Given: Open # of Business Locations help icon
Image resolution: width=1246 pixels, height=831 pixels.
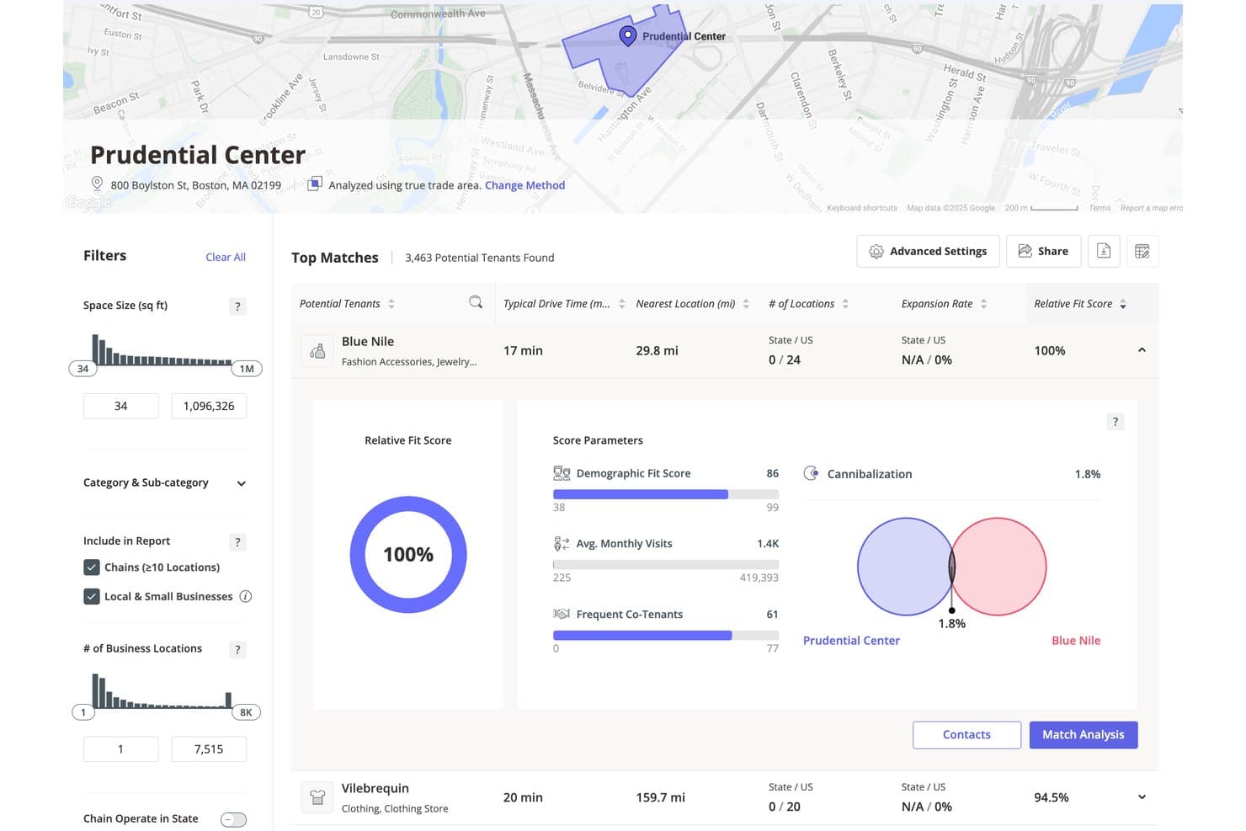Looking at the screenshot, I should coord(237,649).
